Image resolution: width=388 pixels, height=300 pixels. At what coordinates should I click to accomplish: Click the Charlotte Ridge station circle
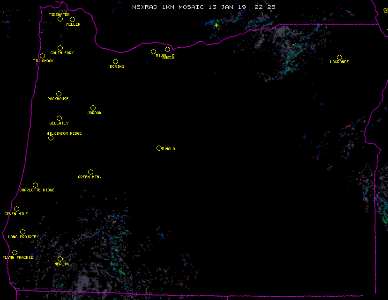[x=35, y=185]
